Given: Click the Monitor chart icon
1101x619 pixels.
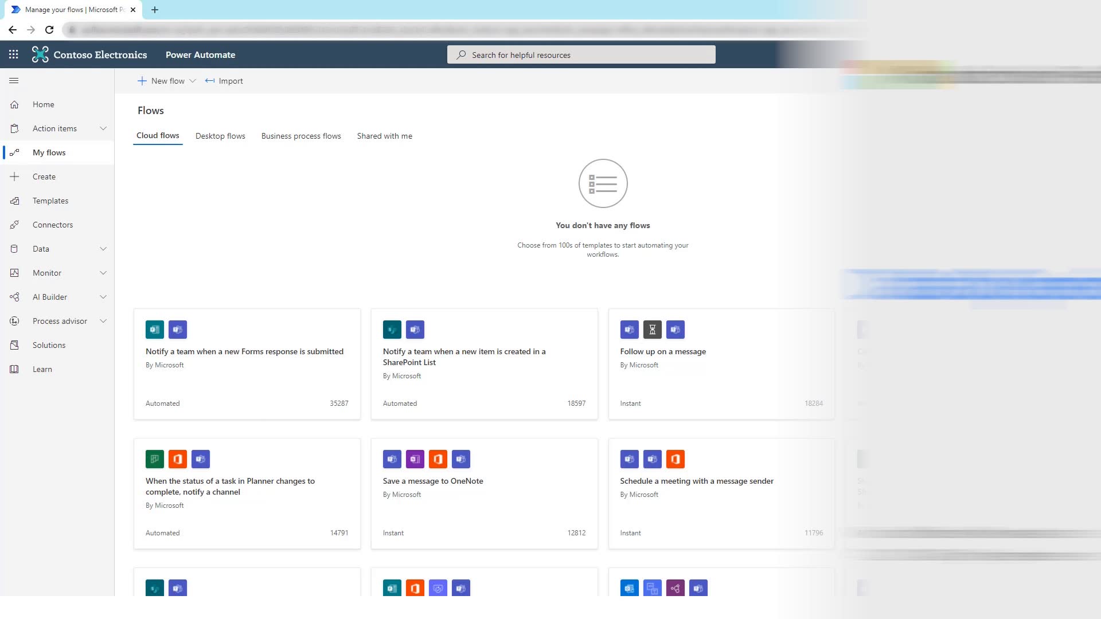Looking at the screenshot, I should coord(14,273).
